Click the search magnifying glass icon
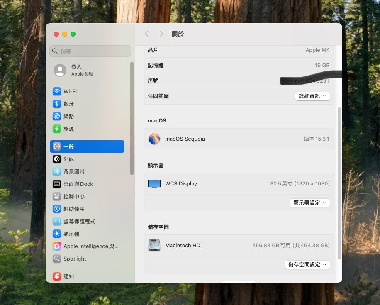The image size is (380, 305). coord(55,51)
